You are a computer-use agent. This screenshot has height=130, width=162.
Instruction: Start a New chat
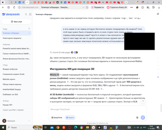[x=17, y=22]
